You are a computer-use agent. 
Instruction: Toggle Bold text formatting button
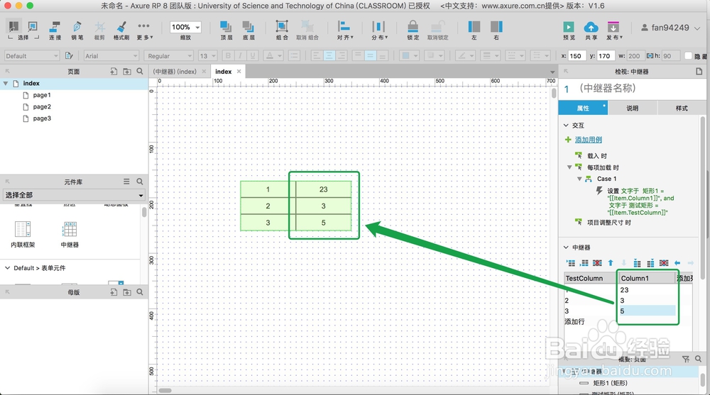228,55
